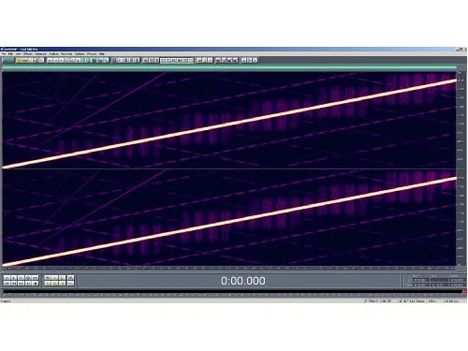The width and height of the screenshot is (468, 351).
Task: Switch to multitrack view with toolbar toggle
Action: point(8,60)
